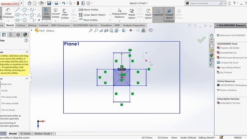The width and height of the screenshot is (247, 139).
Task: Click the Convert Entities tool
Action: coord(56,13)
